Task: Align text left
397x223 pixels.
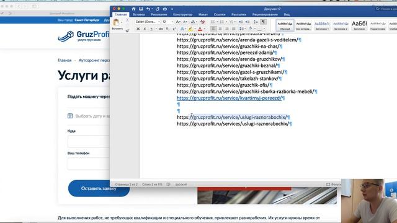Action: 213,29
